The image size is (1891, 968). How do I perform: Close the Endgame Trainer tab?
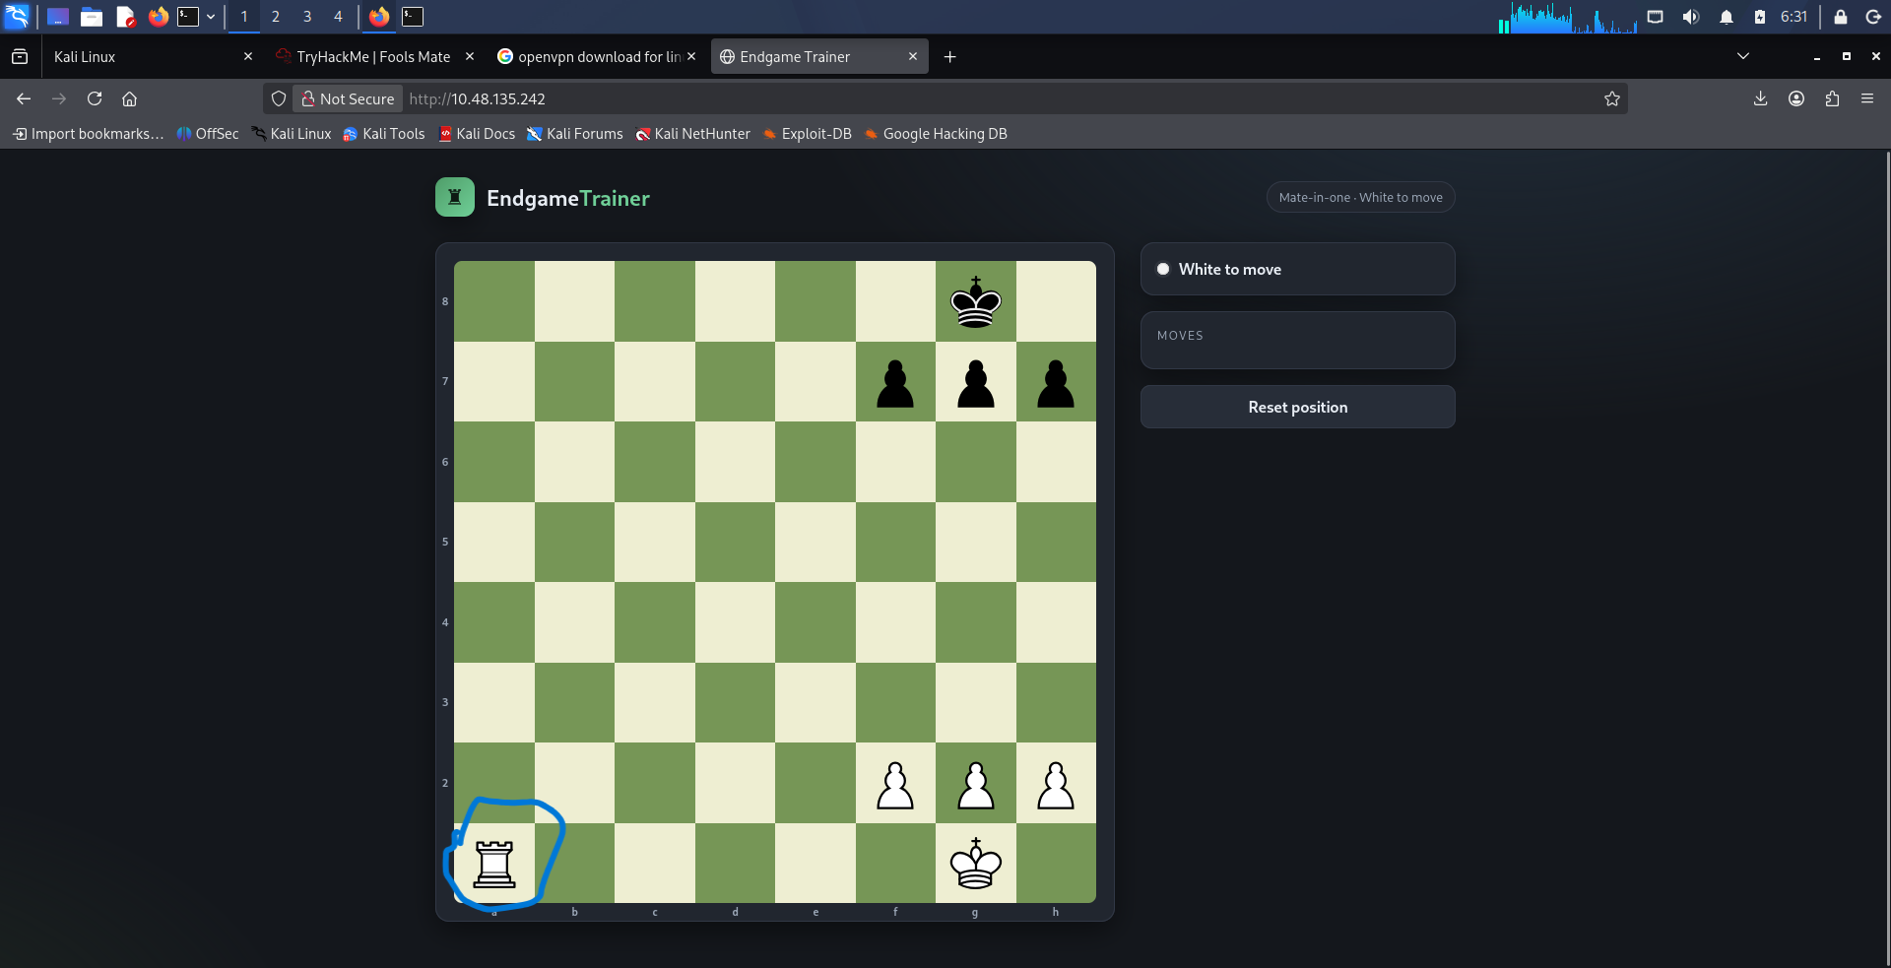pos(913,56)
